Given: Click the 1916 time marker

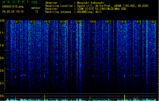Looking at the screenshot, I should [x=93, y=22].
